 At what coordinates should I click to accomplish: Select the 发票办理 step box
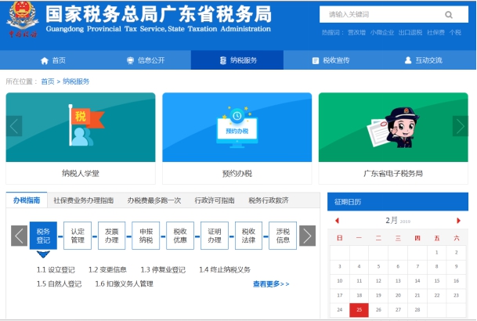111,236
